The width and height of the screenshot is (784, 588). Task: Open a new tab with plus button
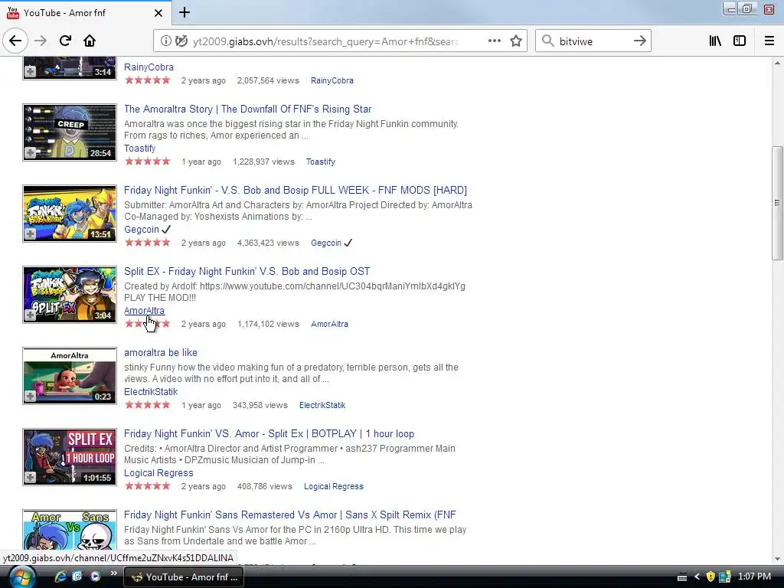click(185, 12)
